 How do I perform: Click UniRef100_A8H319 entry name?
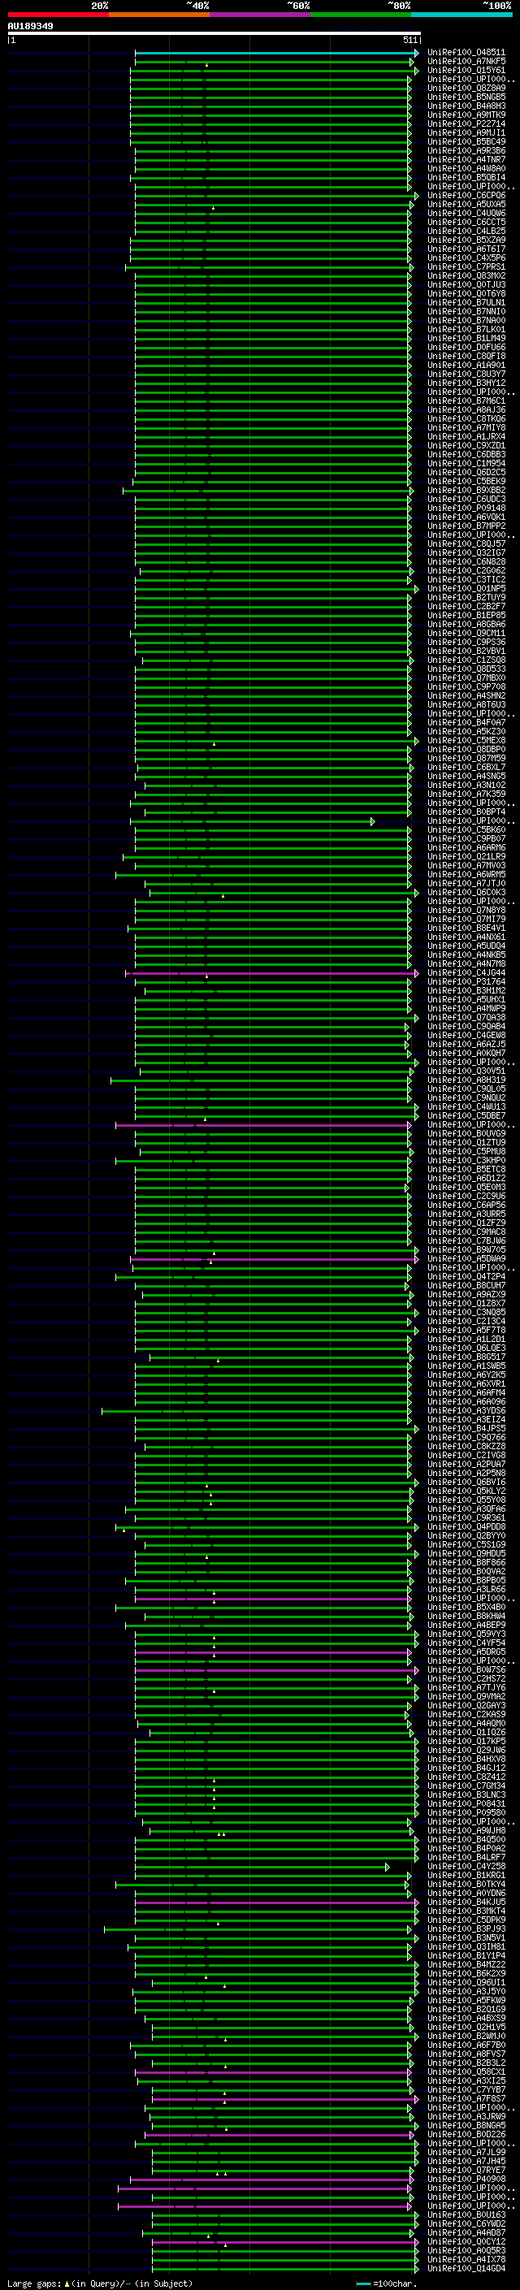[x=466, y=1080]
